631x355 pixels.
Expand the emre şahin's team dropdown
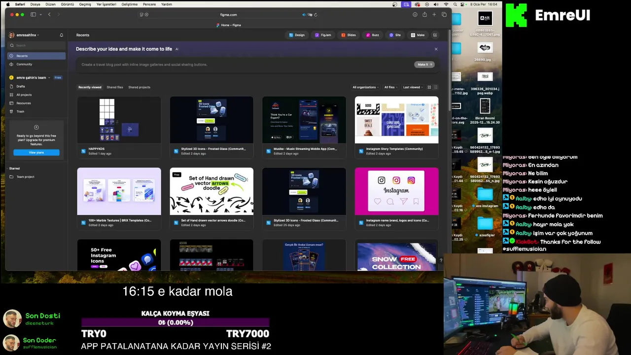point(30,77)
